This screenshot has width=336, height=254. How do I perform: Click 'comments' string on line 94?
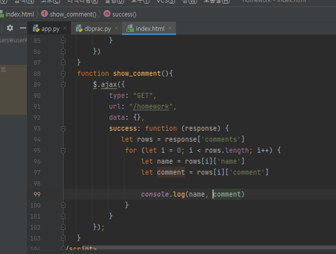click(221, 139)
